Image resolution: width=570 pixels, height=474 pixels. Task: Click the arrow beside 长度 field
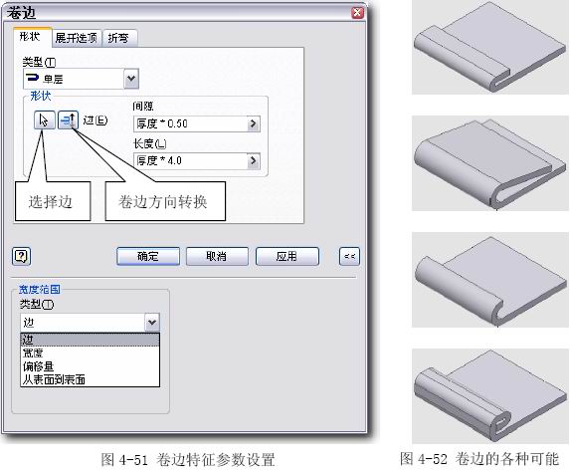(253, 160)
